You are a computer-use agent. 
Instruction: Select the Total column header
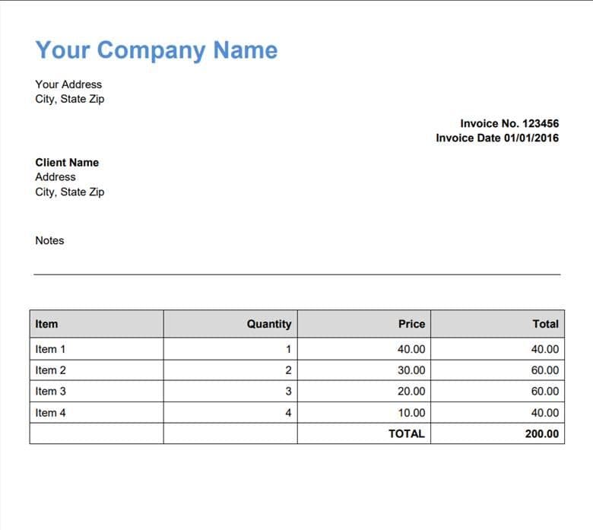(545, 324)
